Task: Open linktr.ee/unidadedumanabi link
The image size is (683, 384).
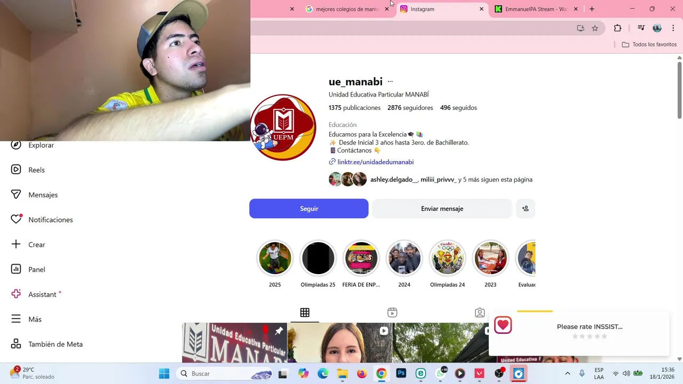Action: coord(375,162)
